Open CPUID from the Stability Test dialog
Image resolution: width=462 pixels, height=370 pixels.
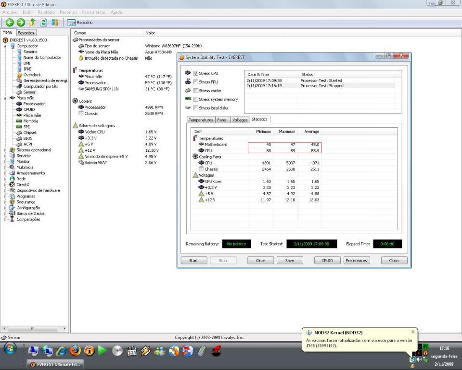click(327, 261)
